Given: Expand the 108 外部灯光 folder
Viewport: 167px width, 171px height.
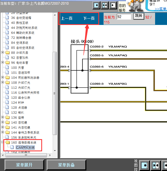Looking at the screenshot, I should point(2,82).
